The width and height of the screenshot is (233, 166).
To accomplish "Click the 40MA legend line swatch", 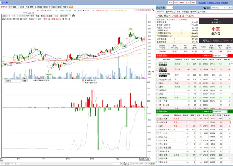I will tap(20, 13).
